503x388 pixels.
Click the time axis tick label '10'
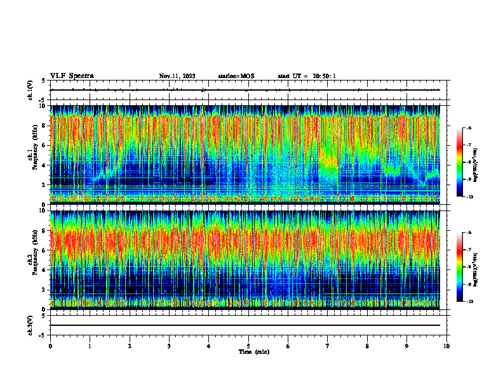coord(446,346)
